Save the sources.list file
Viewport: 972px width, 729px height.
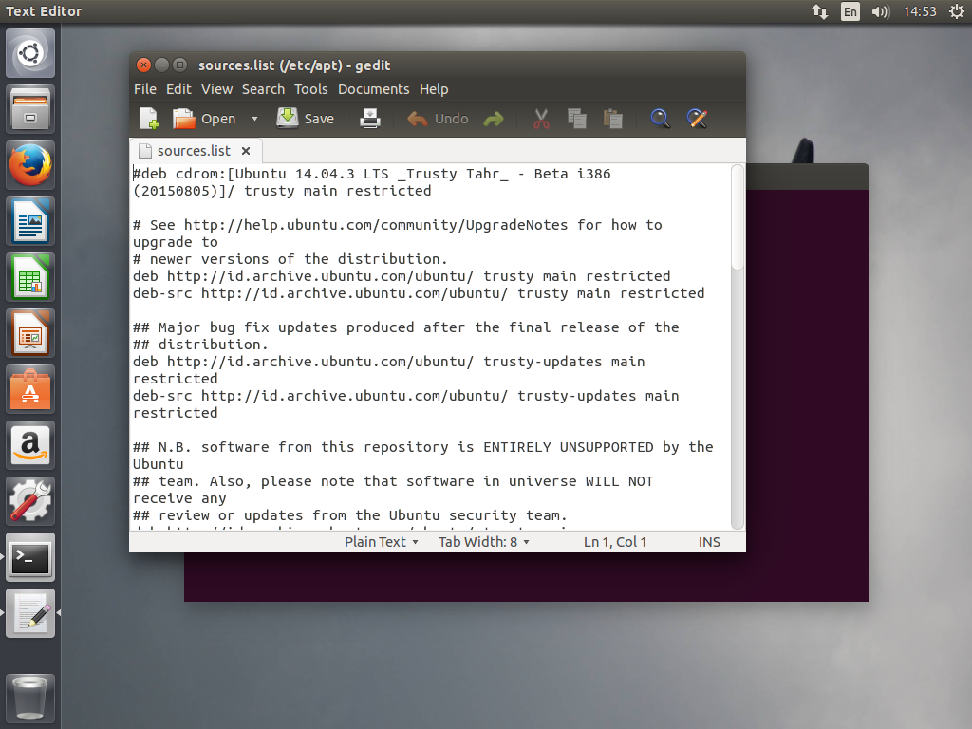click(305, 119)
